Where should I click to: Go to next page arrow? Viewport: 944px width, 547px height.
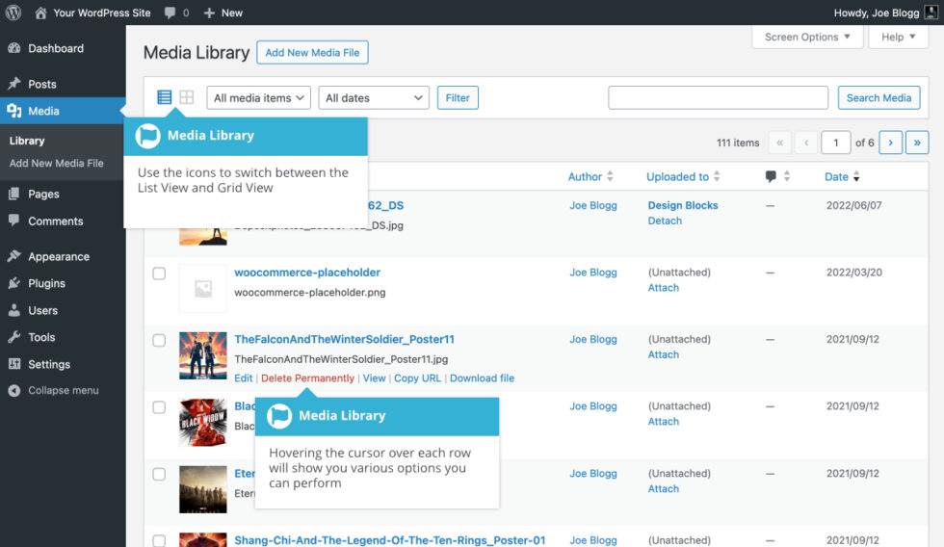tap(890, 143)
